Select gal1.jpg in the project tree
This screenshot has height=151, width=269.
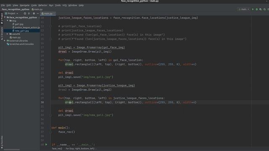tap(19, 24)
